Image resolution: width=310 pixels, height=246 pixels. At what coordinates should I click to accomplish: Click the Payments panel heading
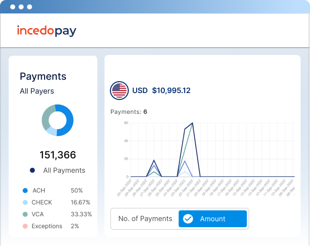click(x=43, y=76)
